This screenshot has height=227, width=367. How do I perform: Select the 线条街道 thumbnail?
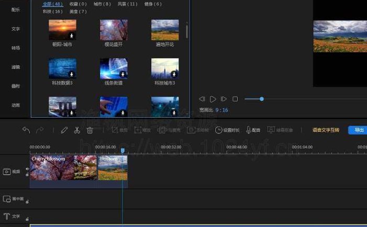[114, 69]
